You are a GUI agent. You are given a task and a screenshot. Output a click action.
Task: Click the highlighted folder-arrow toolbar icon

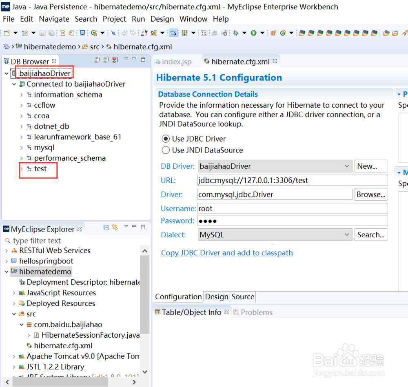[173, 33]
